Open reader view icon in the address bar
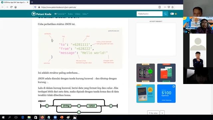 [x=160, y=7]
